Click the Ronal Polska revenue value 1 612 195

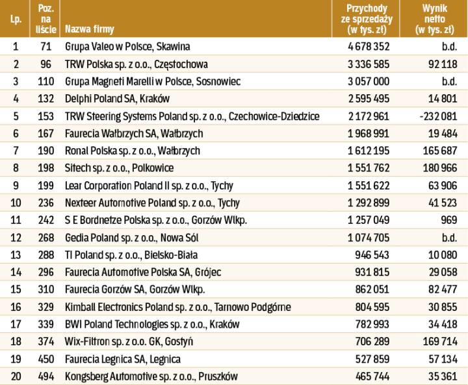[367, 150]
